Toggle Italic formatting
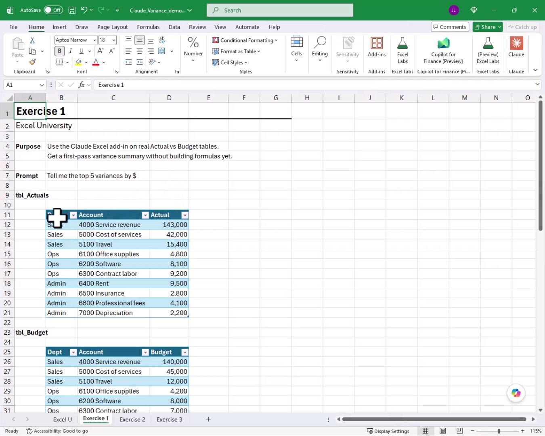Screen dimensions: 545x436 [70, 51]
